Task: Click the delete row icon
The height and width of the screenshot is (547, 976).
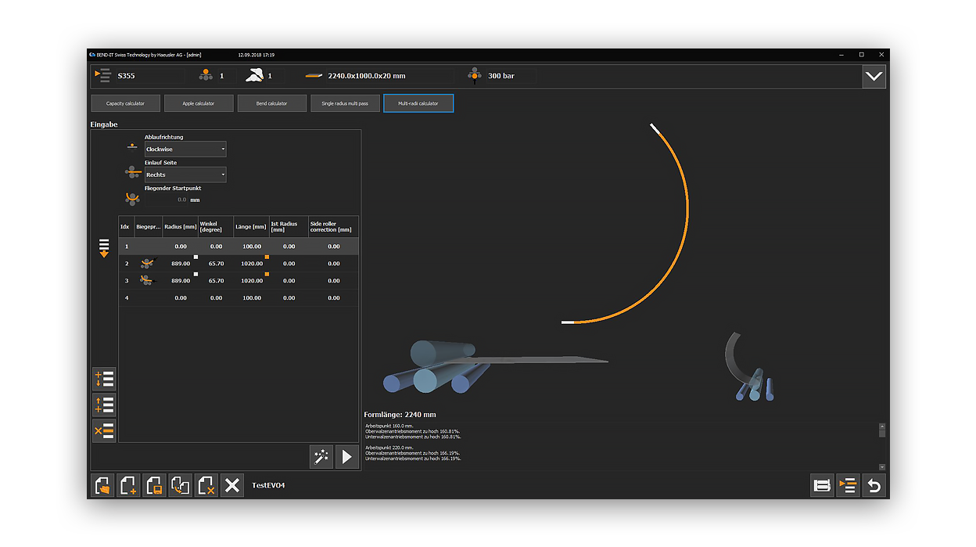Action: pos(104,430)
